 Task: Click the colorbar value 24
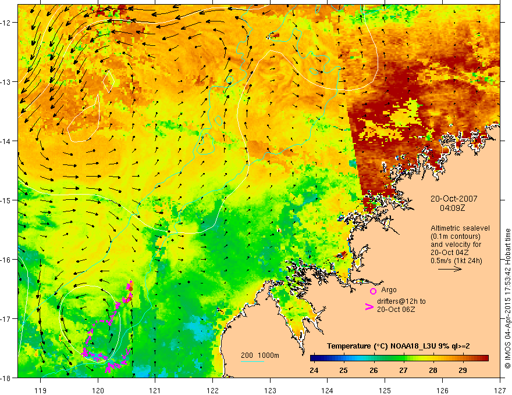314,371
